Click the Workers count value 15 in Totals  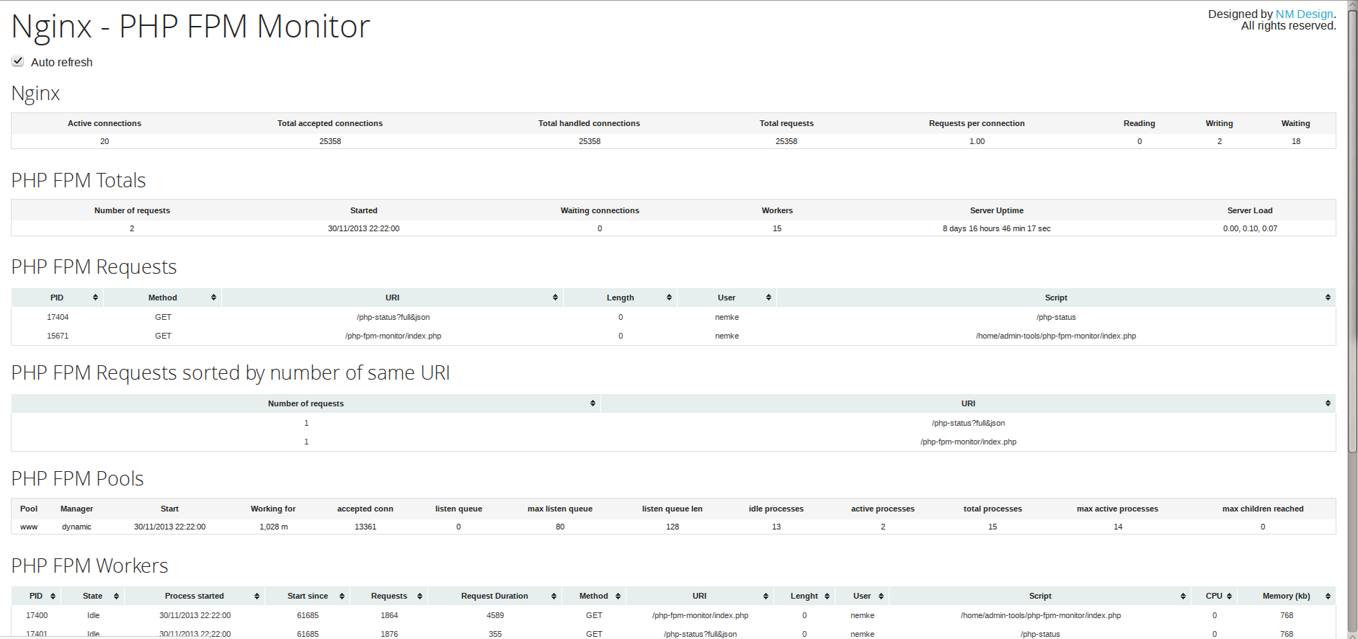777,228
